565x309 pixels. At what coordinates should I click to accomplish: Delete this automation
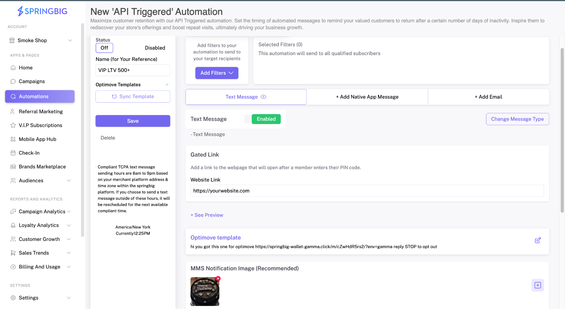pos(108,138)
